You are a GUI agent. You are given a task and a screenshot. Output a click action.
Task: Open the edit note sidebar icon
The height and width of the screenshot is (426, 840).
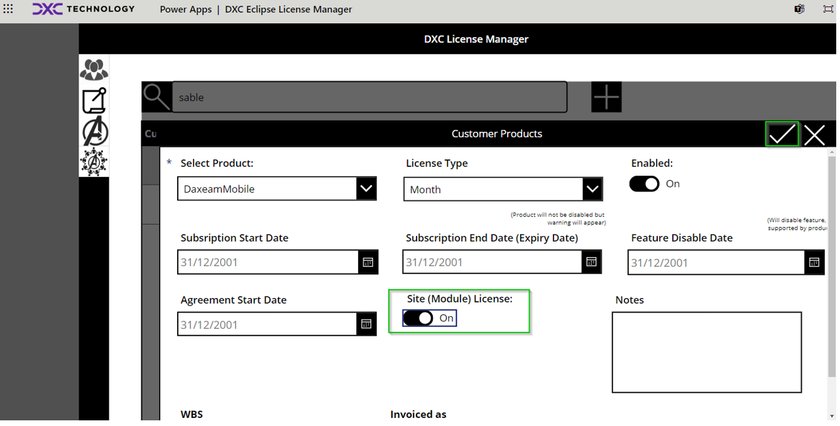tap(94, 100)
